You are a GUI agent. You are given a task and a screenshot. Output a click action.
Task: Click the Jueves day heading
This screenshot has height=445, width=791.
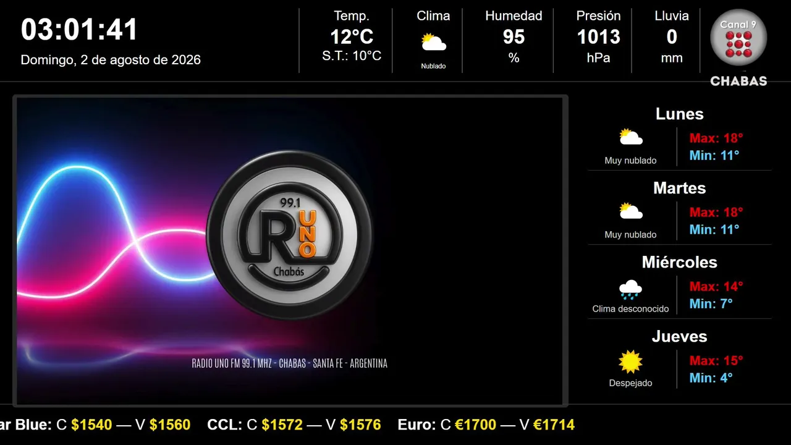(x=680, y=336)
